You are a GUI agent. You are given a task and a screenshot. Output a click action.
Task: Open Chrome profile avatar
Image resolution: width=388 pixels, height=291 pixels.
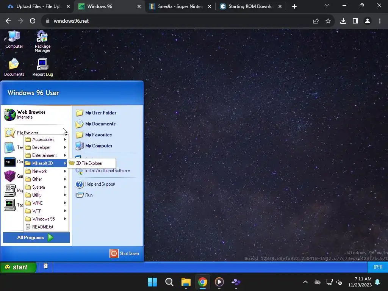pos(368,21)
